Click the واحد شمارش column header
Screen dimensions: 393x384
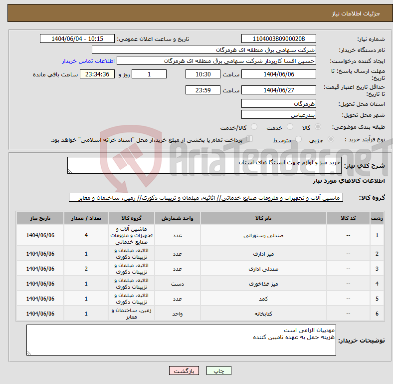point(178,218)
